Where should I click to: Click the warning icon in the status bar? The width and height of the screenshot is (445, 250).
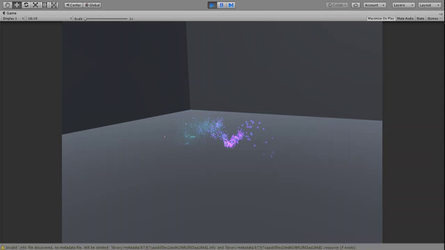(3, 247)
